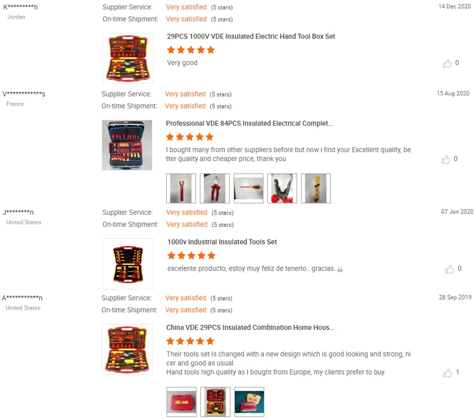The image size is (474, 419).
Task: Open the 1000v Industrial Insulated Tools Set image
Action: (128, 264)
